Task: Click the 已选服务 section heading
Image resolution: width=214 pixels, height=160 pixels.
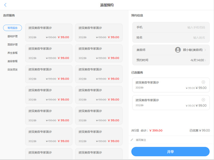Action: pos(137,72)
